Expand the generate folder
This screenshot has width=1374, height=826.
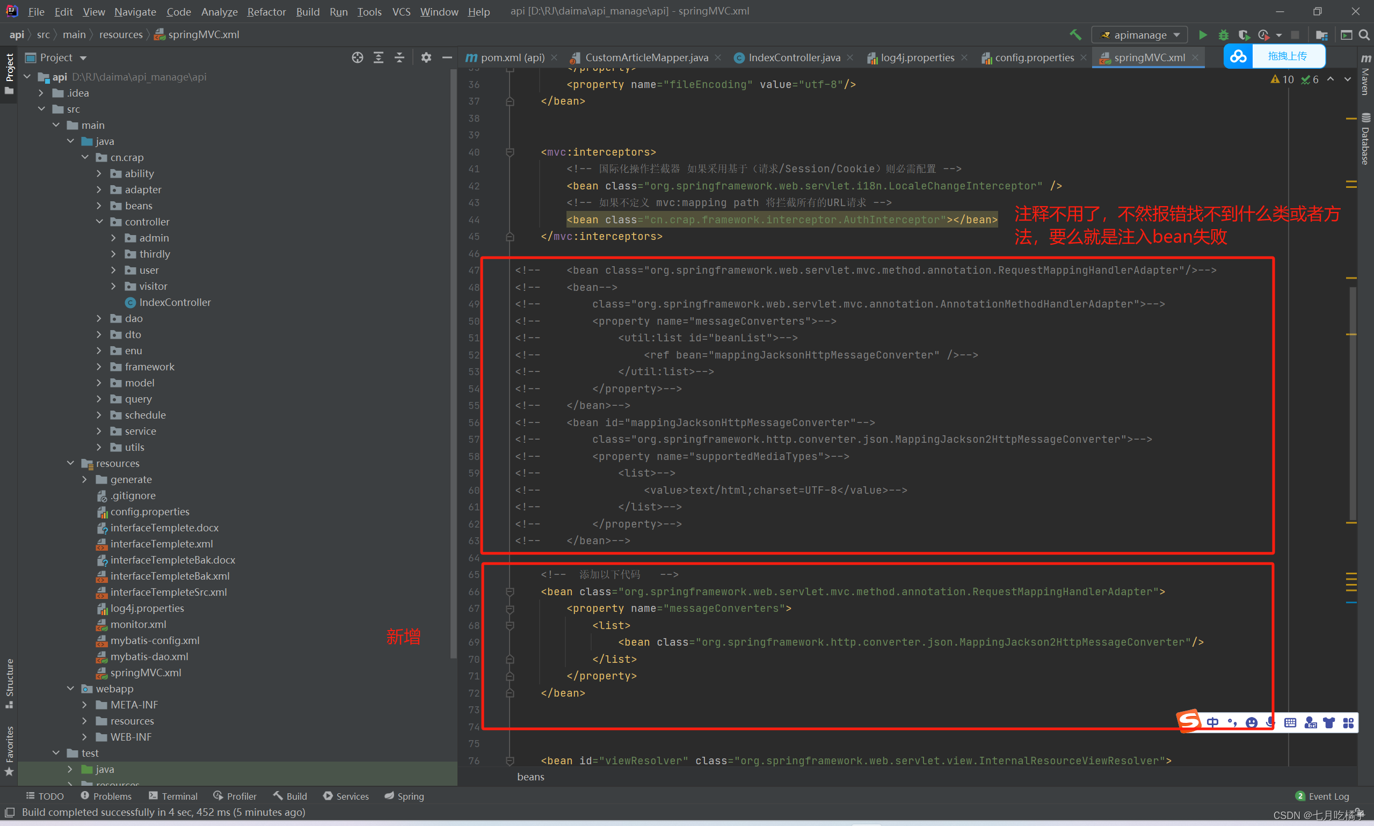85,479
